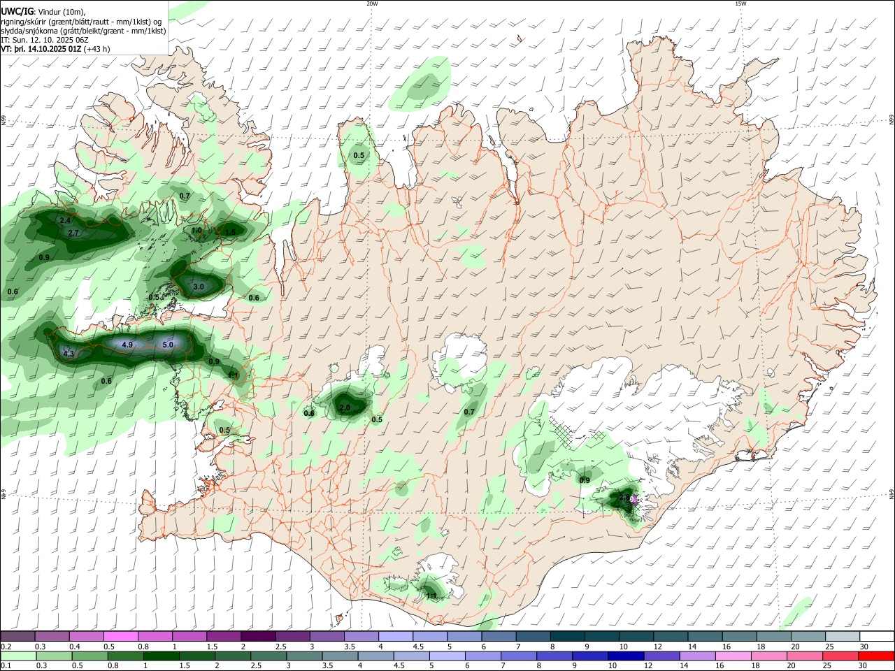Click the 'IT: Sun. 12. 10. 2025 06Z' line

pos(45,40)
